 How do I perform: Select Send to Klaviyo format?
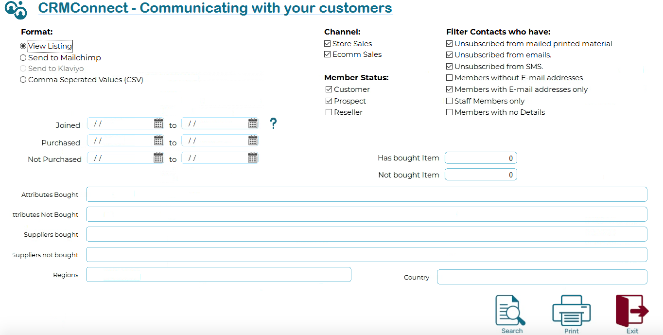tap(23, 69)
